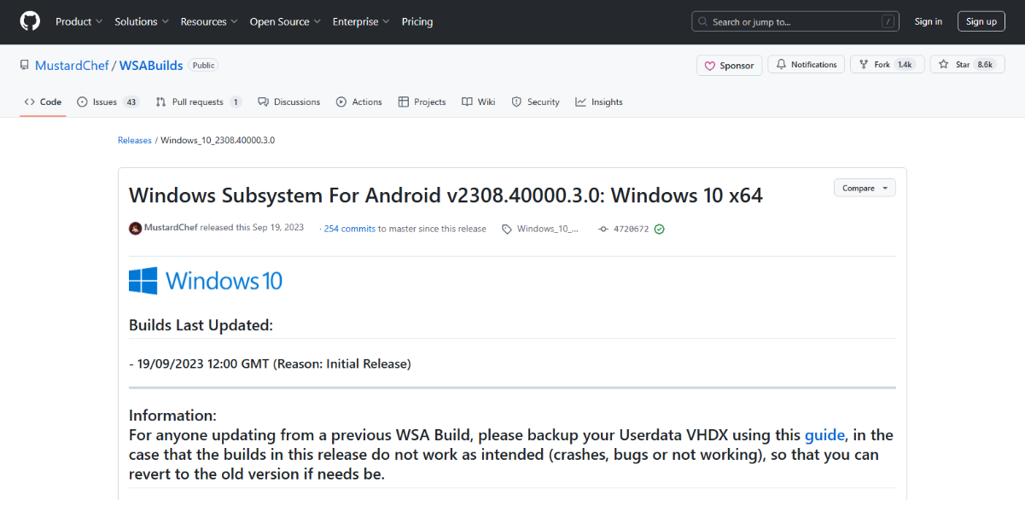Click the Public visibility badge
The width and height of the screenshot is (1025, 506).
pos(203,65)
